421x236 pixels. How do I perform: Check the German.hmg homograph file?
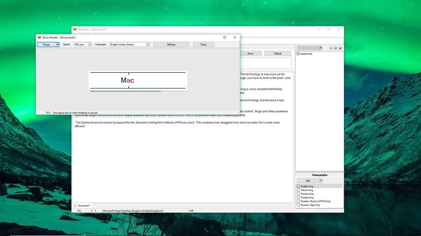point(299,193)
